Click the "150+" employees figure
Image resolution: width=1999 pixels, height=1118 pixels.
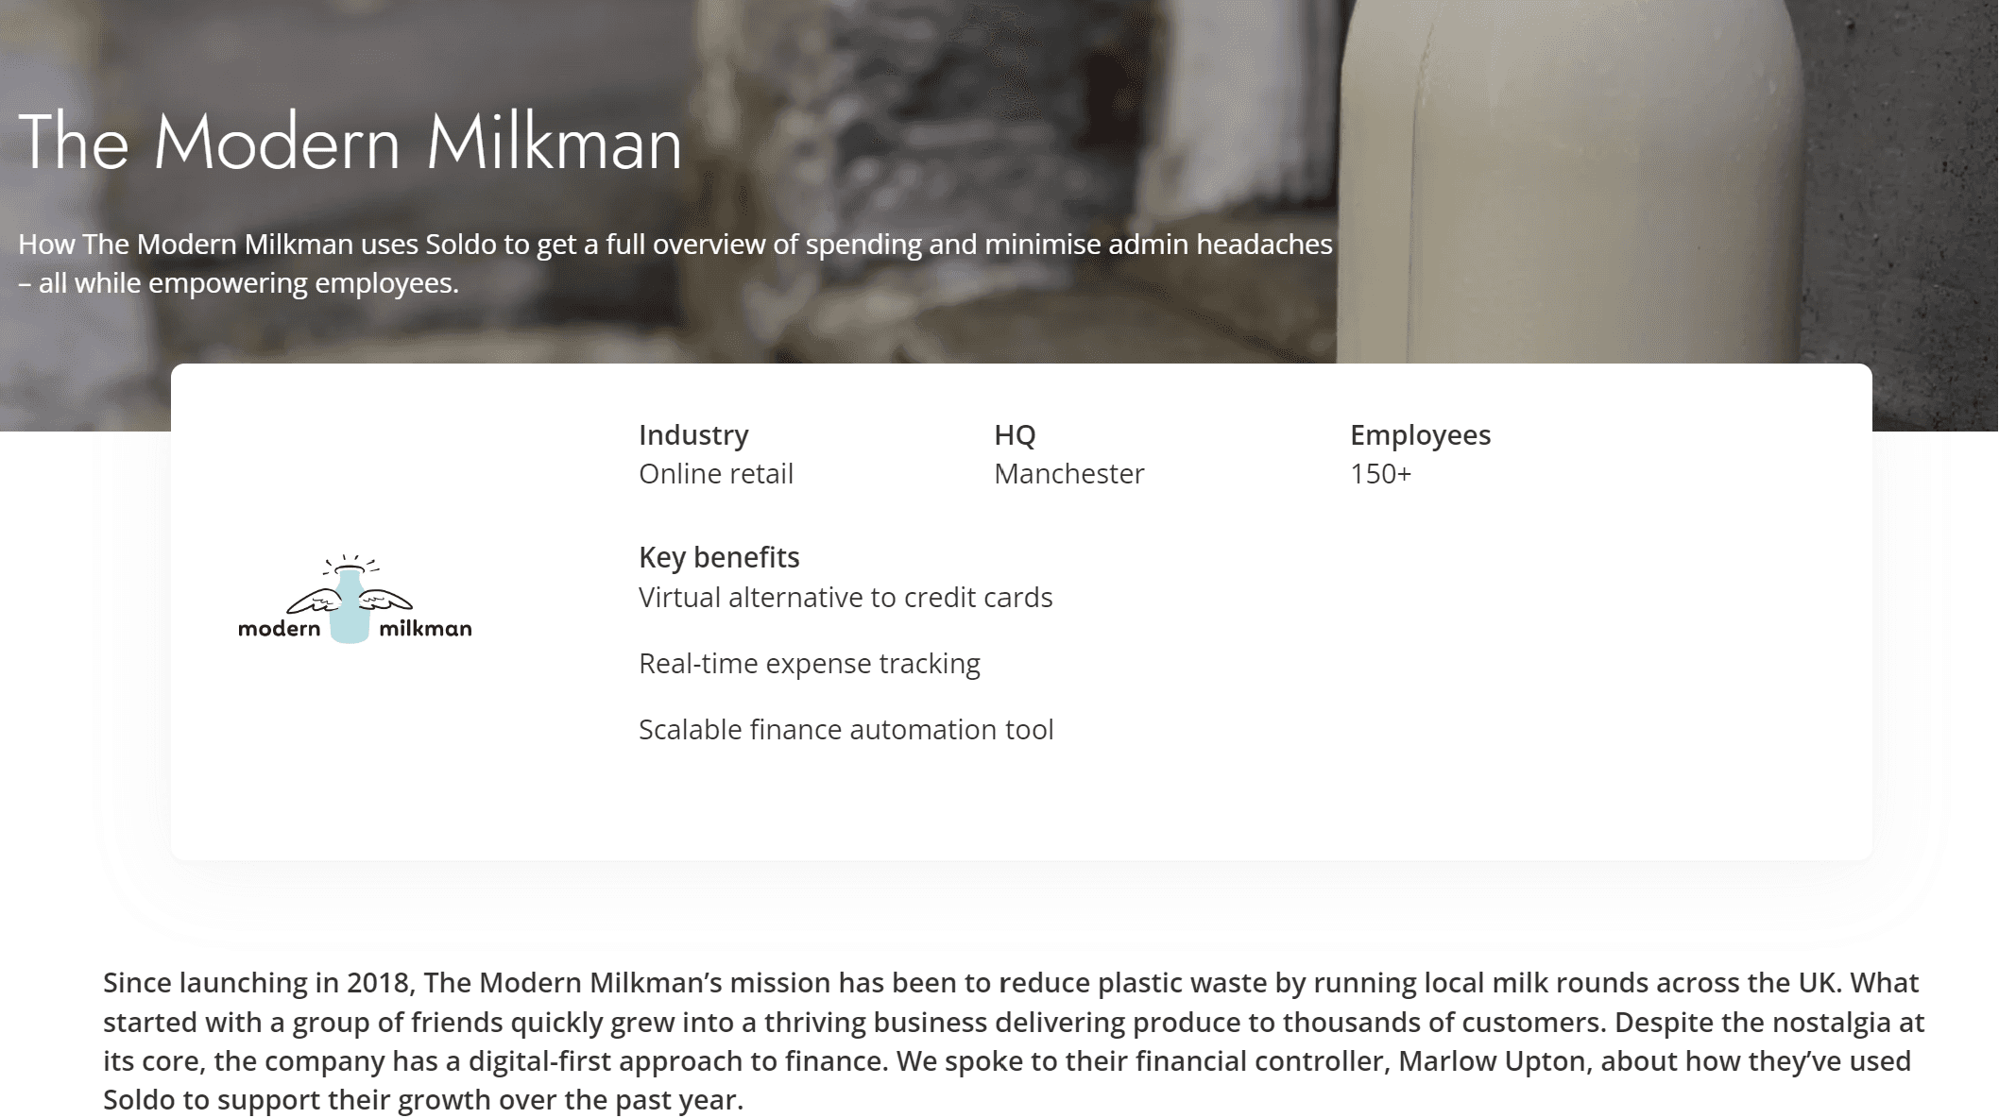[1380, 474]
